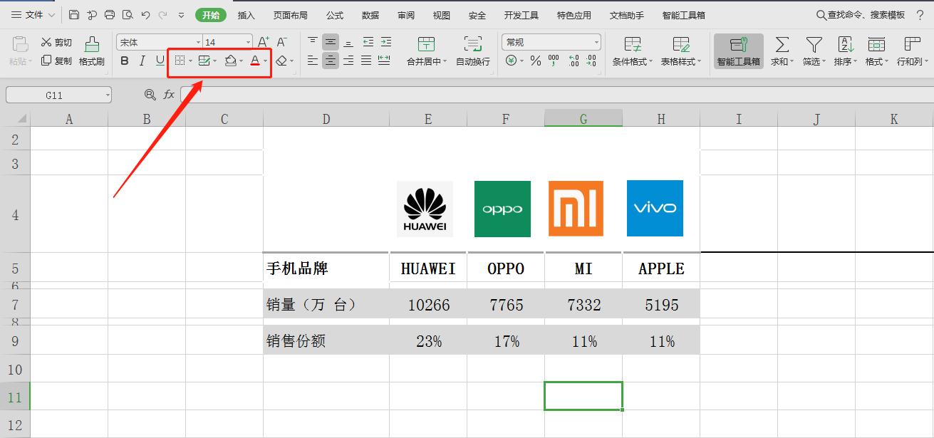
Task: Switch to the 数据 Data tab
Action: (x=370, y=15)
